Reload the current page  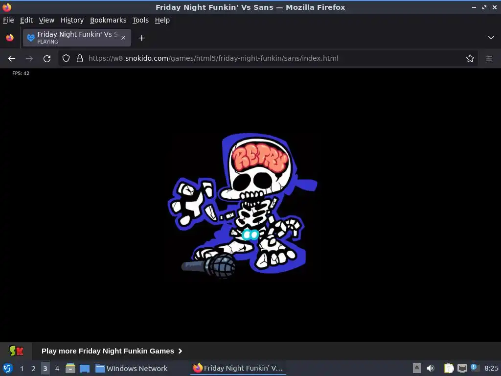pos(47,59)
